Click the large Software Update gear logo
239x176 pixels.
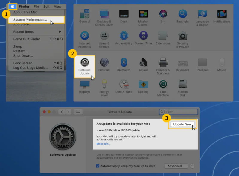pos(63,137)
